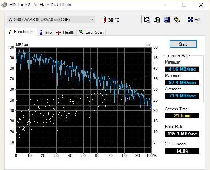This screenshot has height=170, width=210.
Task: Minimize the HD Tune window
Action: point(167,5)
